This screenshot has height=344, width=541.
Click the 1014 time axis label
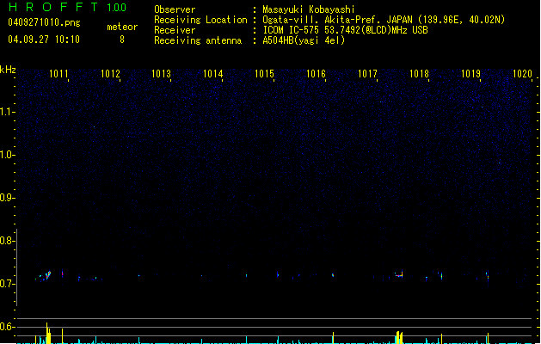click(213, 74)
